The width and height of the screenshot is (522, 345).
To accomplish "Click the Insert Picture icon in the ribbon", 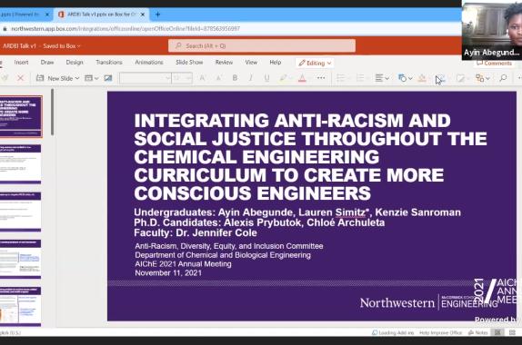I will pos(108,78).
